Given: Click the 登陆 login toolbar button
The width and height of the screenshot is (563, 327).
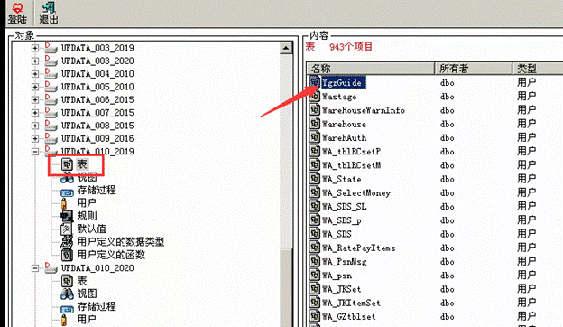Looking at the screenshot, I should click(x=17, y=14).
